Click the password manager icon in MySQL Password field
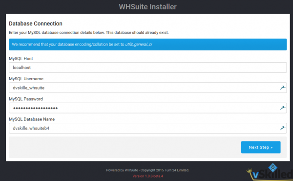Image resolution: width=293 pixels, height=181 pixels. pos(282,108)
